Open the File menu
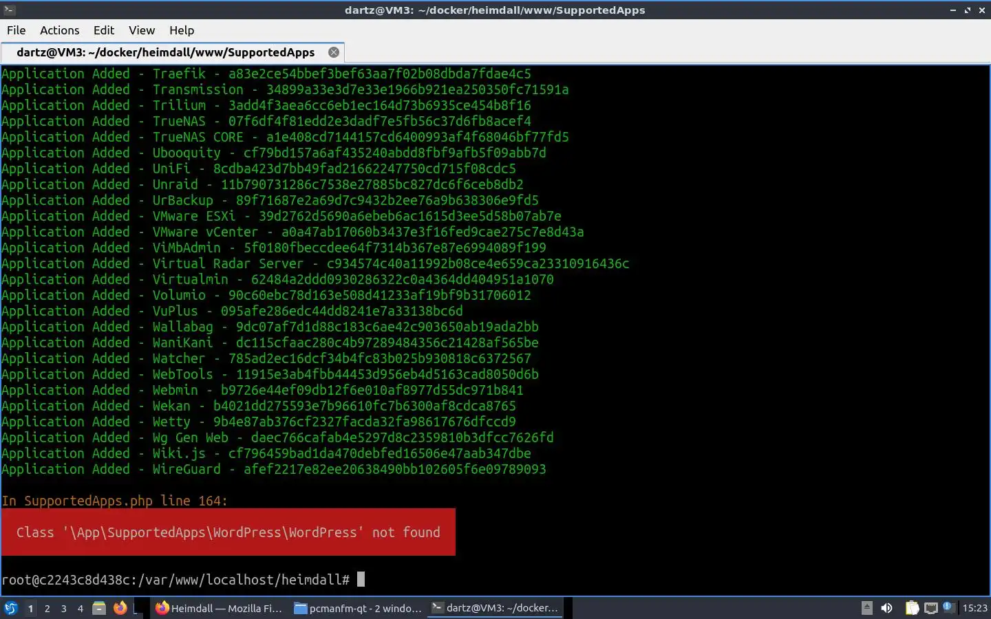Screen dimensions: 991x619 16,30
